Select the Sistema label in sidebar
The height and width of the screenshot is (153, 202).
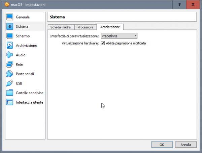click(x=22, y=26)
